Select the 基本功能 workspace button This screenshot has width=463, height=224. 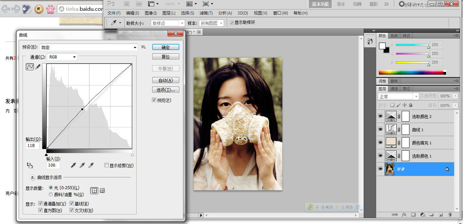tap(320, 4)
